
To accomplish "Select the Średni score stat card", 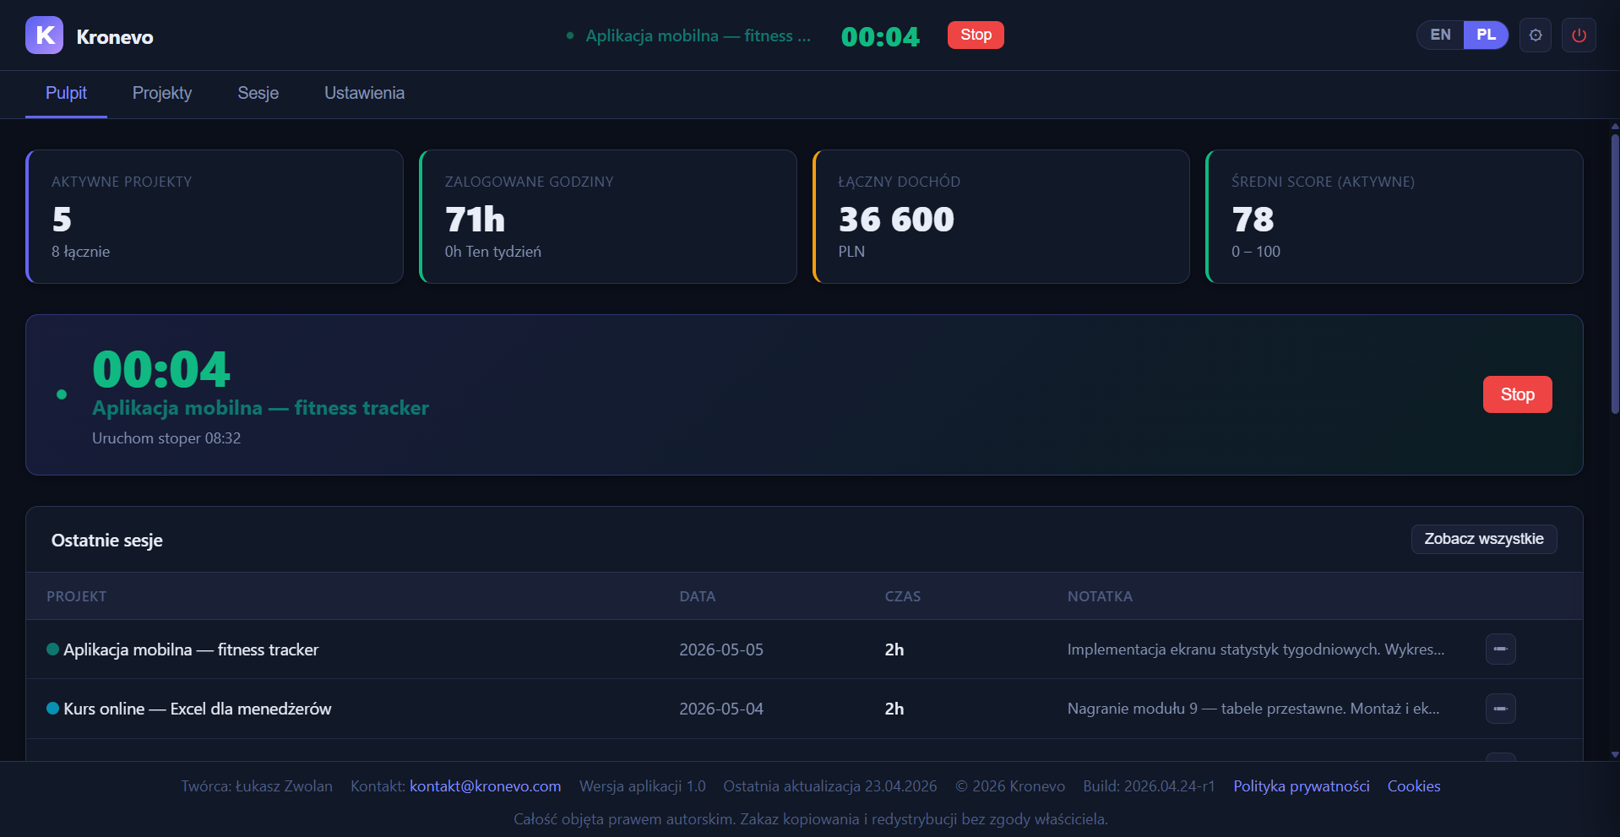I will click(1394, 216).
